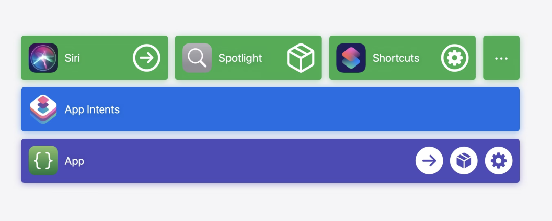Select the Shortcuts label text
This screenshot has height=221, width=552.
[x=396, y=58]
